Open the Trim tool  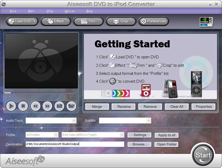coord(88,21)
